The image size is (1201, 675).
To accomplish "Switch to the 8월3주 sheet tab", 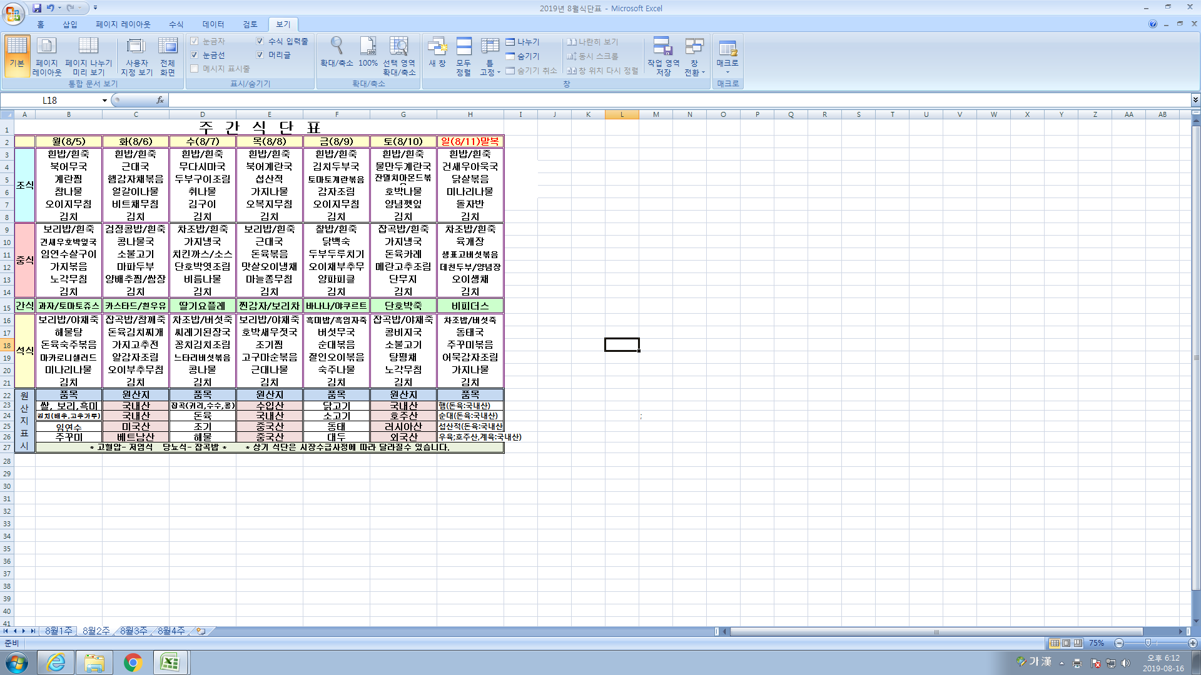I will click(x=133, y=631).
